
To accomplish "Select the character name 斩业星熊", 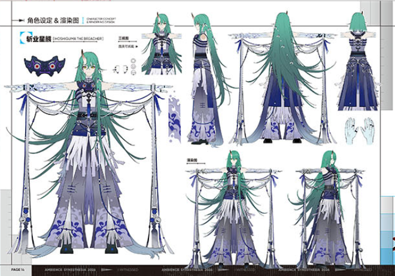I will tap(39, 39).
